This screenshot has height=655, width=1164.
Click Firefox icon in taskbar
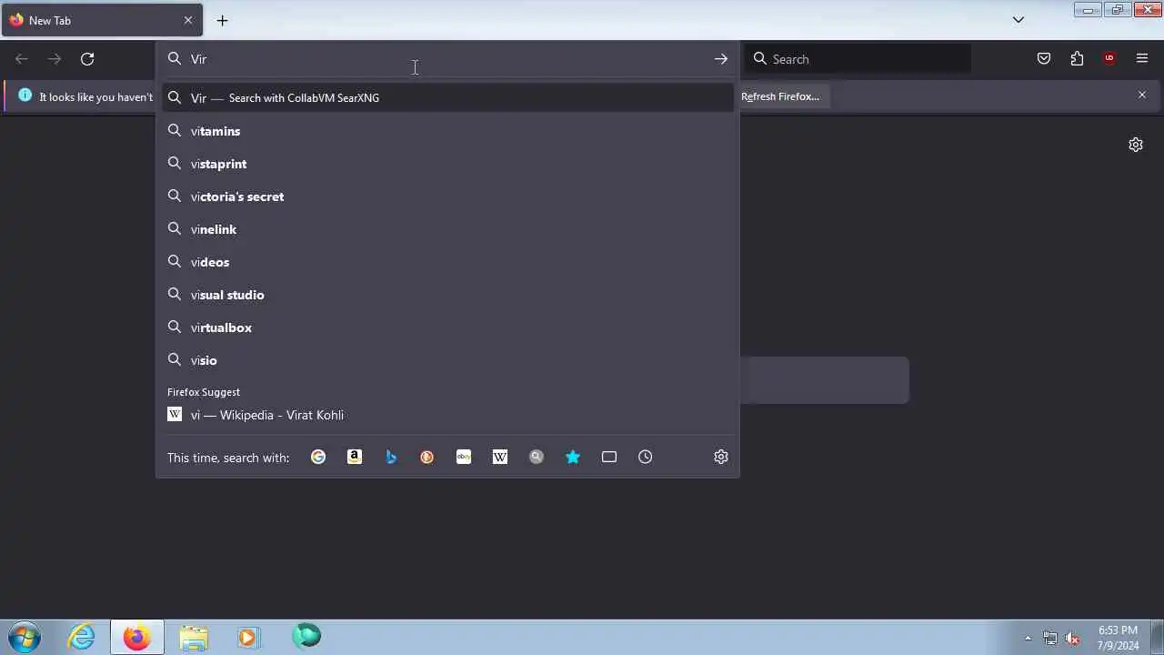(137, 637)
